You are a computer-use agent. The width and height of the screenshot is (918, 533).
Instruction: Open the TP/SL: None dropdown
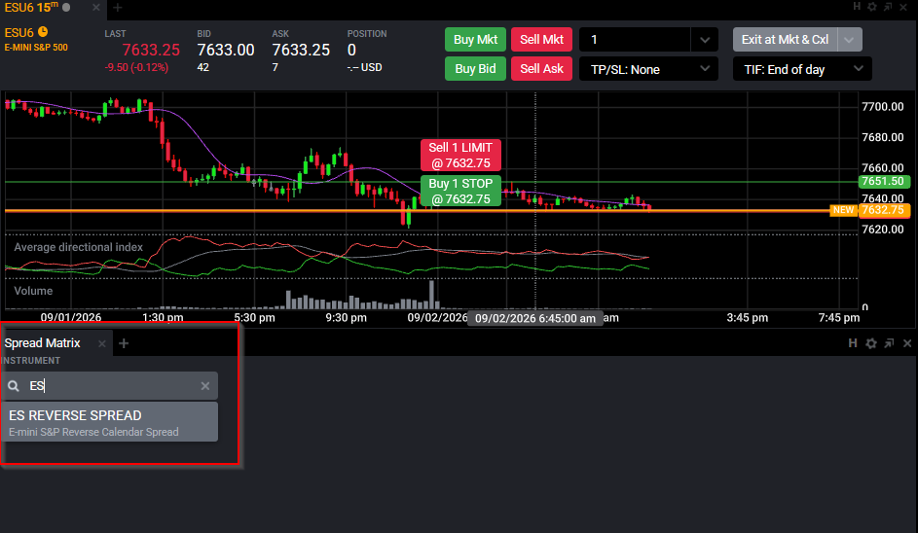[648, 69]
